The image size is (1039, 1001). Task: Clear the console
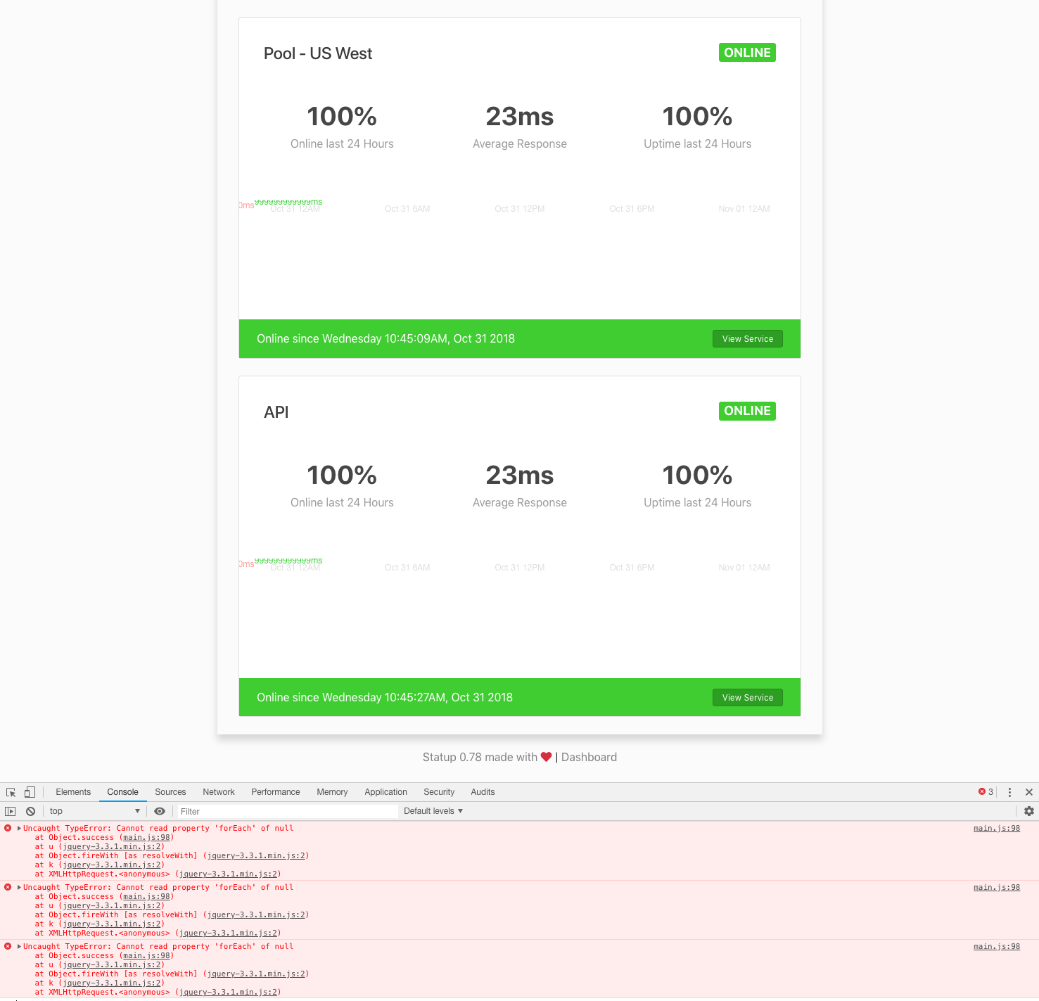point(30,811)
